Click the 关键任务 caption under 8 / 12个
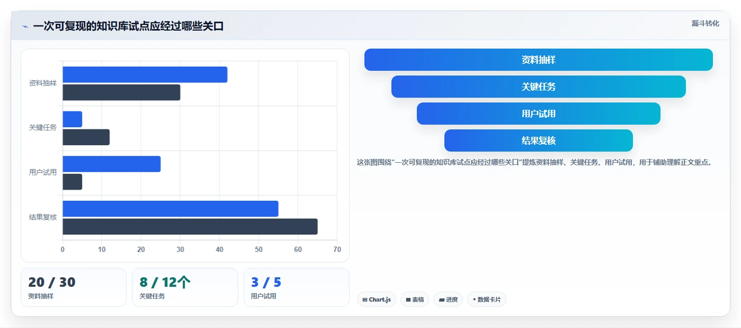 152,296
